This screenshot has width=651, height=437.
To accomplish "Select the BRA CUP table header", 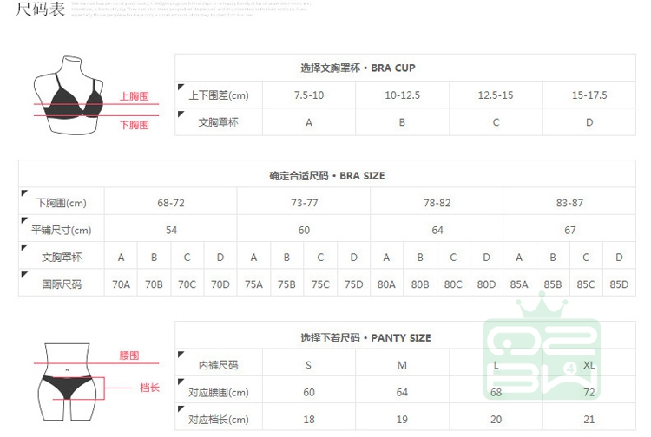I will coord(363,68).
